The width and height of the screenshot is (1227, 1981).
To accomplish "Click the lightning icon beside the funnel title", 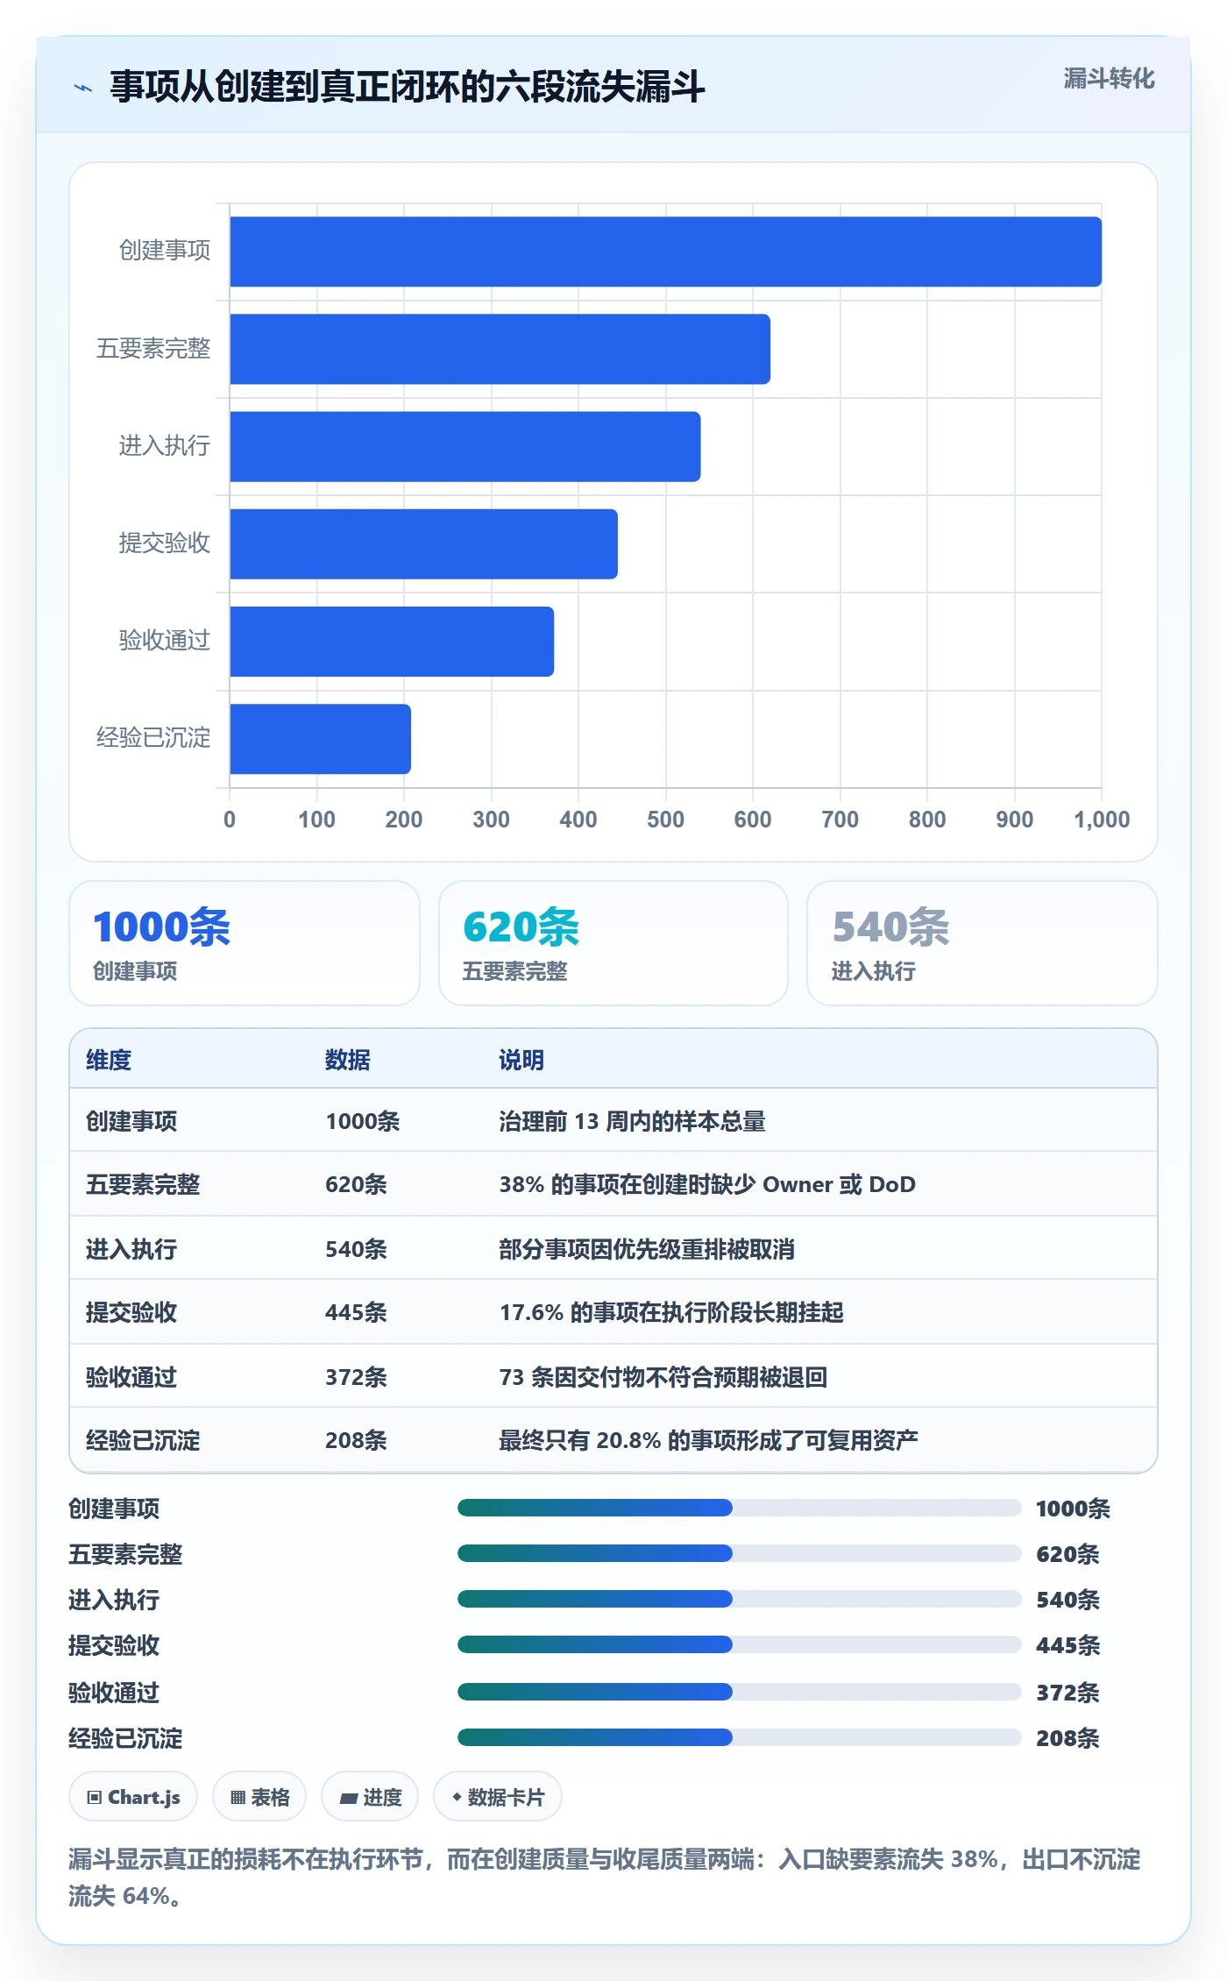I will click(x=83, y=88).
